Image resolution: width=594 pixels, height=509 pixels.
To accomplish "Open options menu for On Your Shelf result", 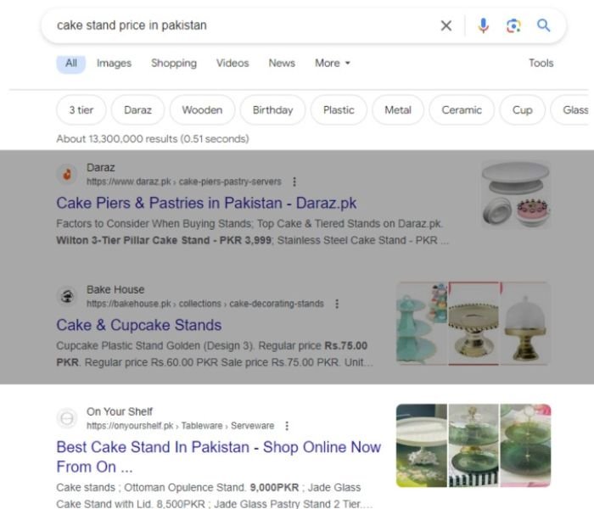I will (x=287, y=426).
